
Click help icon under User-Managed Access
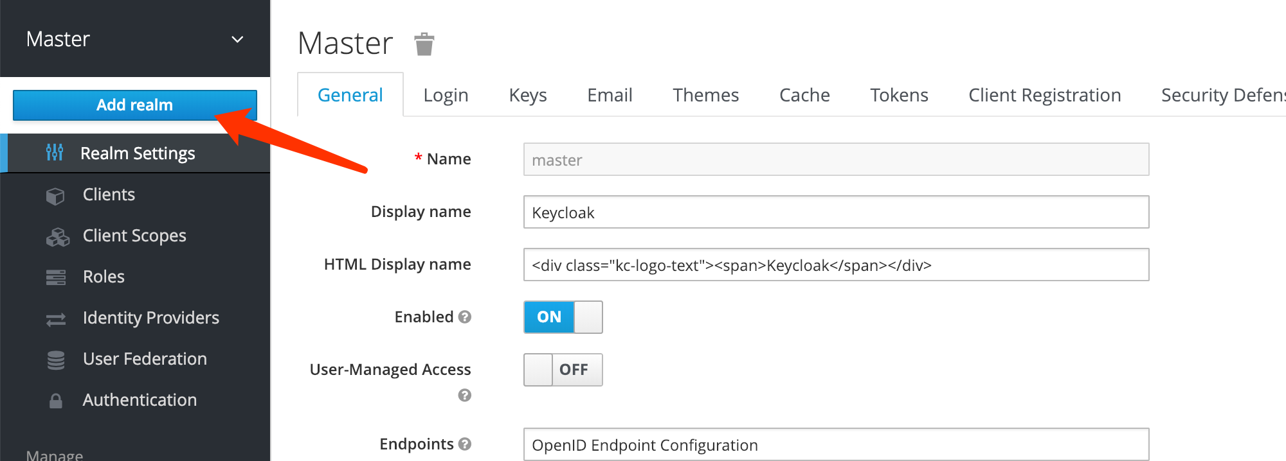(465, 396)
